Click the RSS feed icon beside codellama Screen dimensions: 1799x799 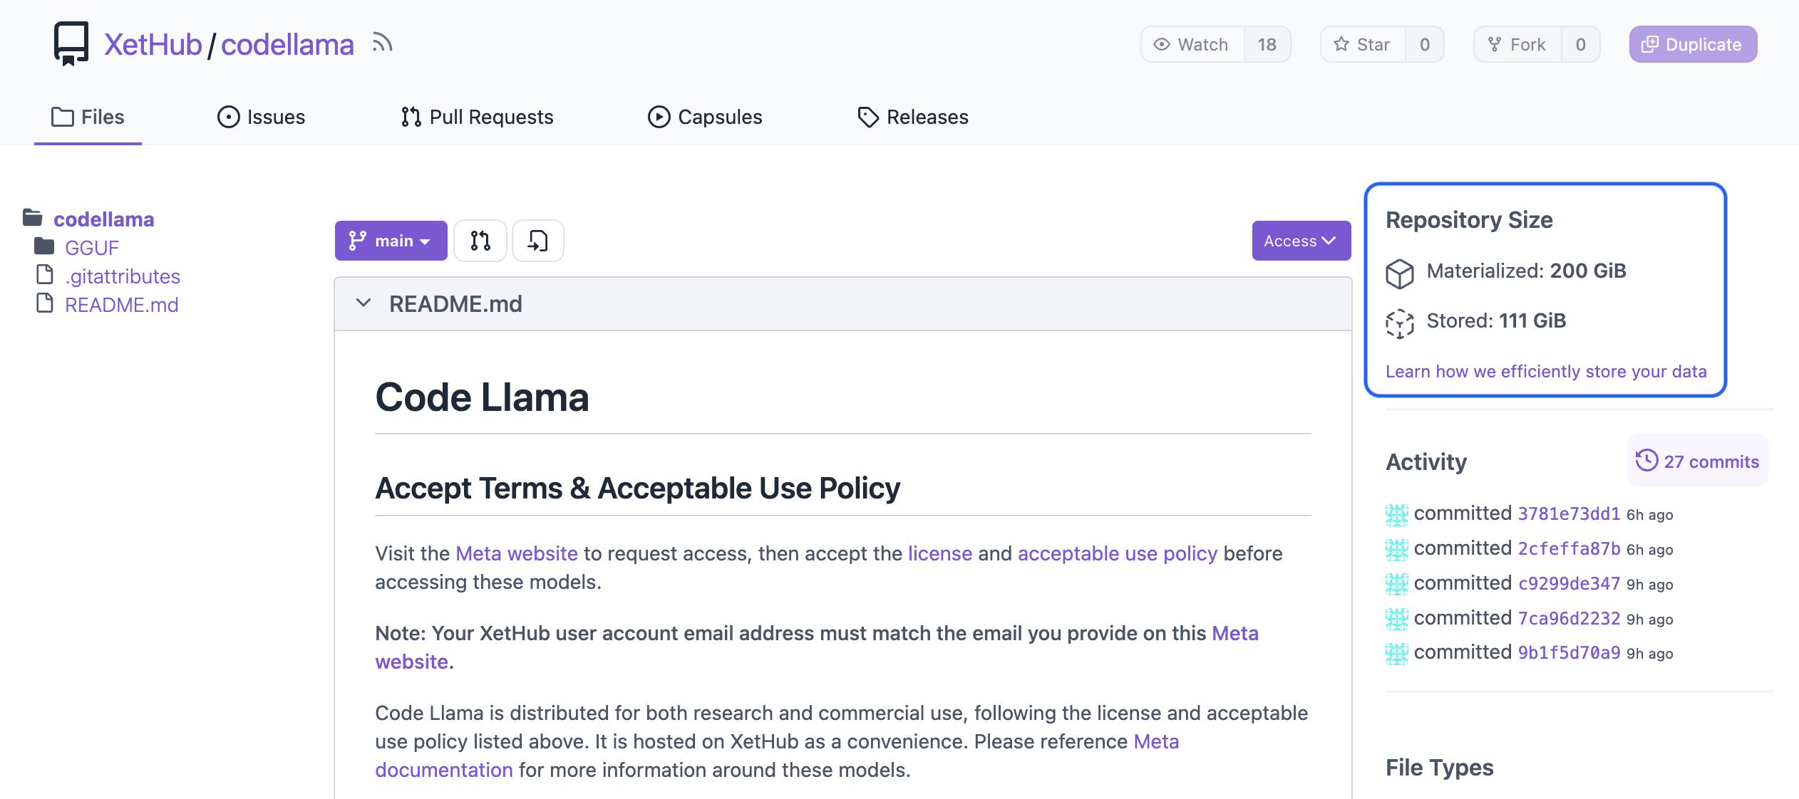pos(382,43)
